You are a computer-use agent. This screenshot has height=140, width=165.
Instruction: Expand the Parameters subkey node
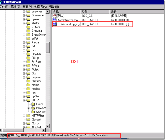(x=29, y=108)
